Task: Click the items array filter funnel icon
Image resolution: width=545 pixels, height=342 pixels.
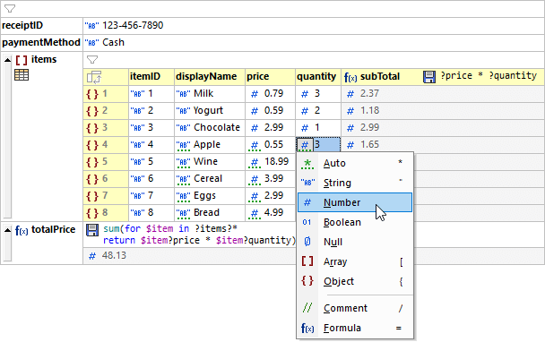Action: point(92,60)
